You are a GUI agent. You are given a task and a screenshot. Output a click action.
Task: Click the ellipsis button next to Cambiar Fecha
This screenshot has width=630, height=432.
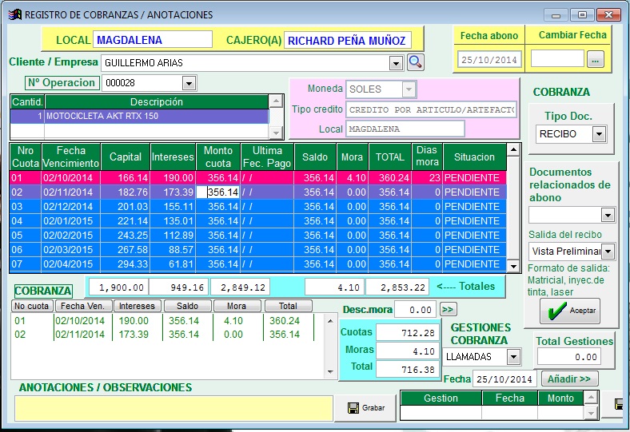coord(595,59)
